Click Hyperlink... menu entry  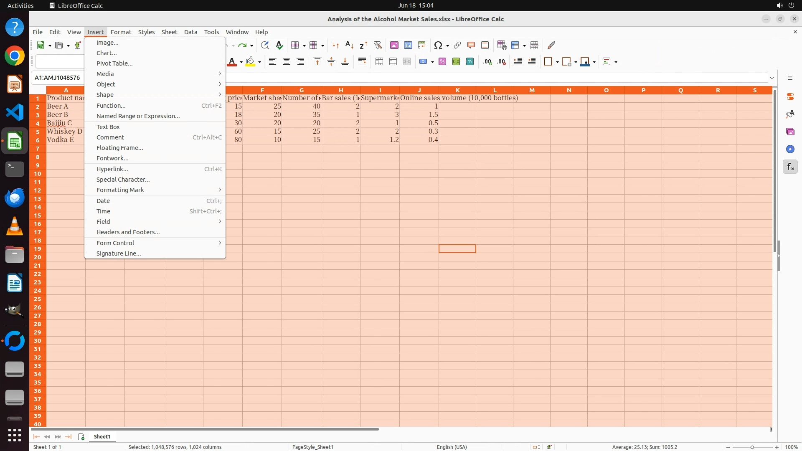[112, 169]
